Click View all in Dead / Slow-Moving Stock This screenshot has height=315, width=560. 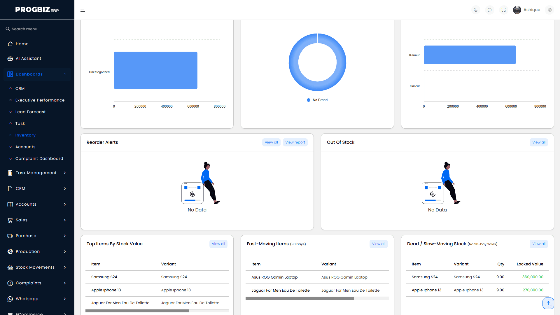(539, 244)
